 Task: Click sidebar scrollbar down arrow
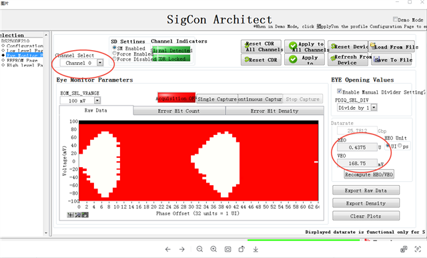46,233
